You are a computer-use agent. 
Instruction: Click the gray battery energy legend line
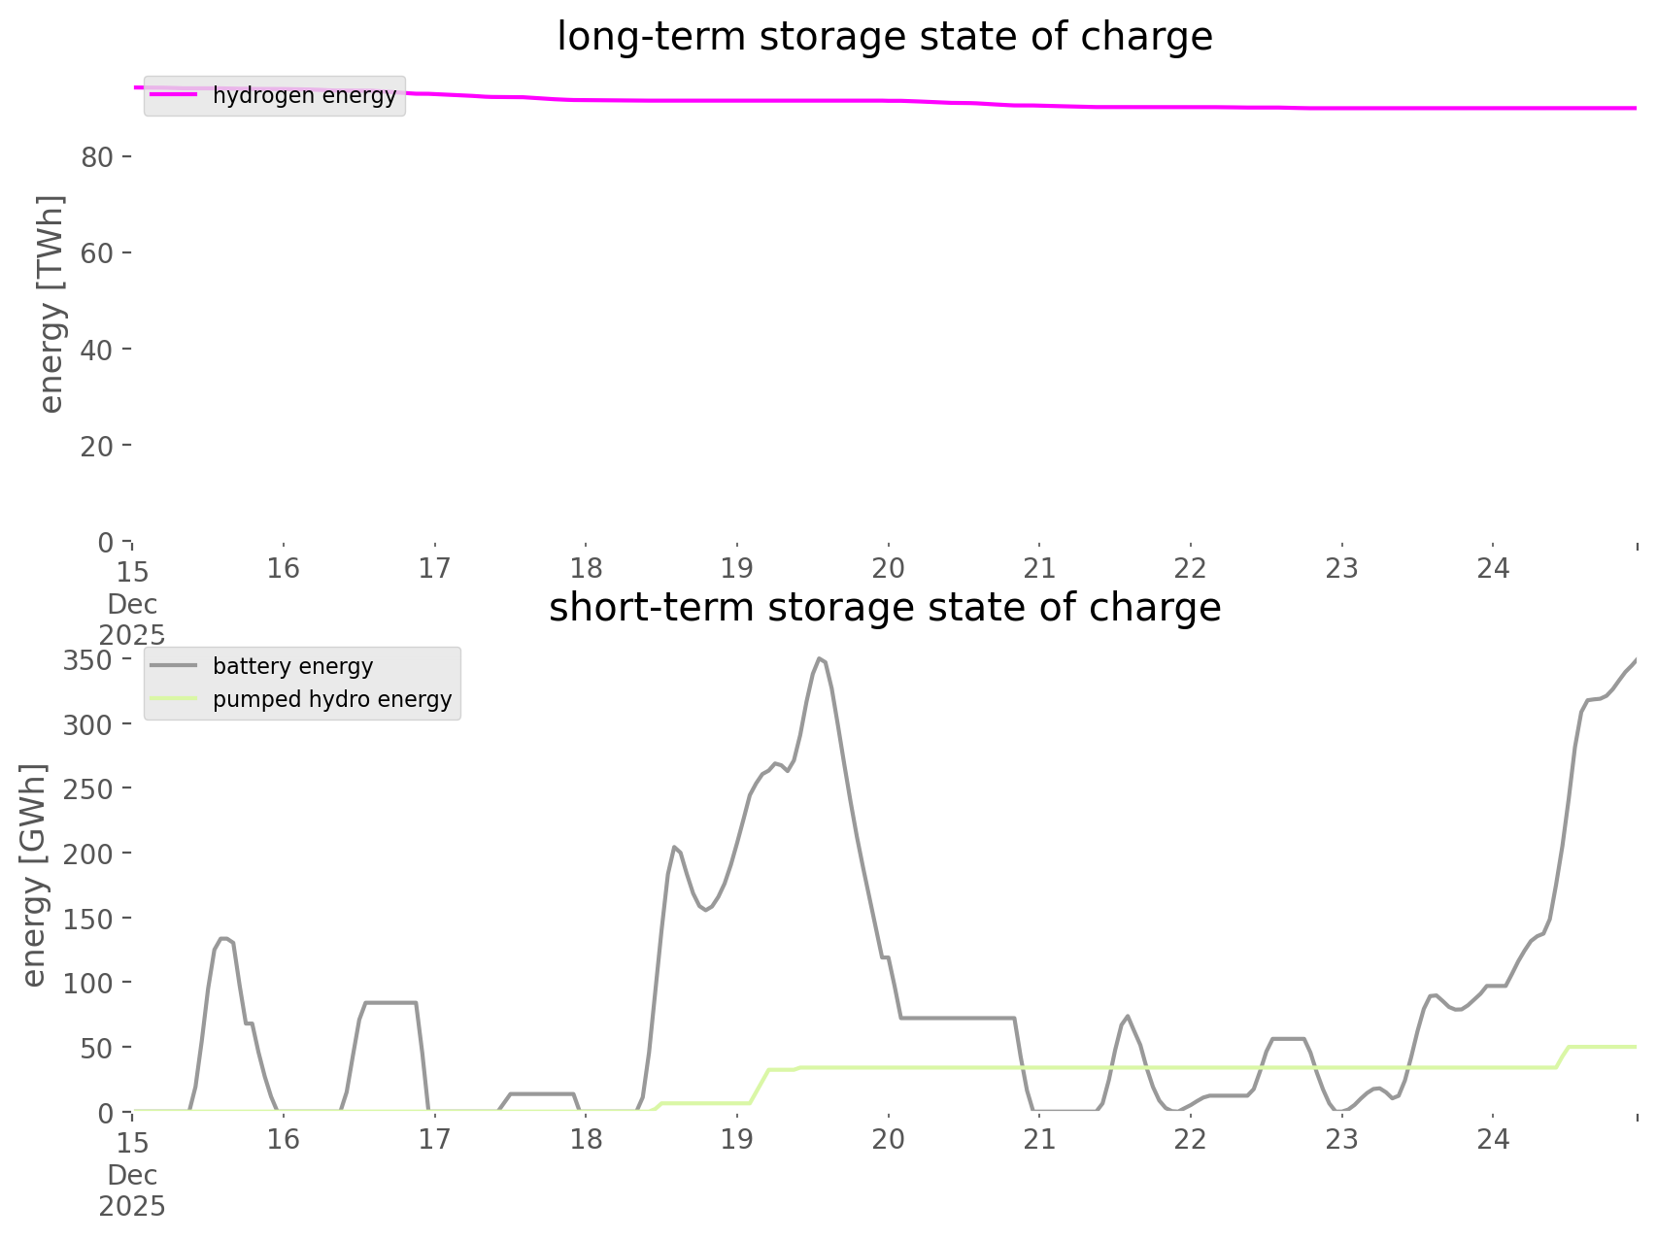tap(174, 666)
